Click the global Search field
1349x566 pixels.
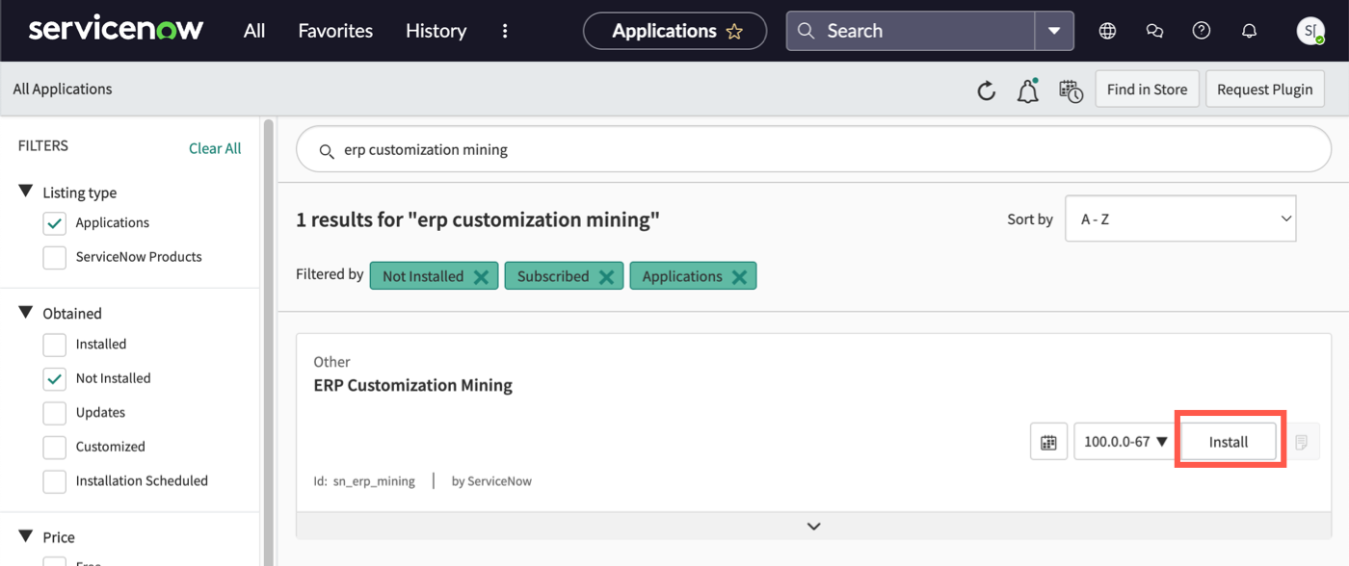pos(911,31)
